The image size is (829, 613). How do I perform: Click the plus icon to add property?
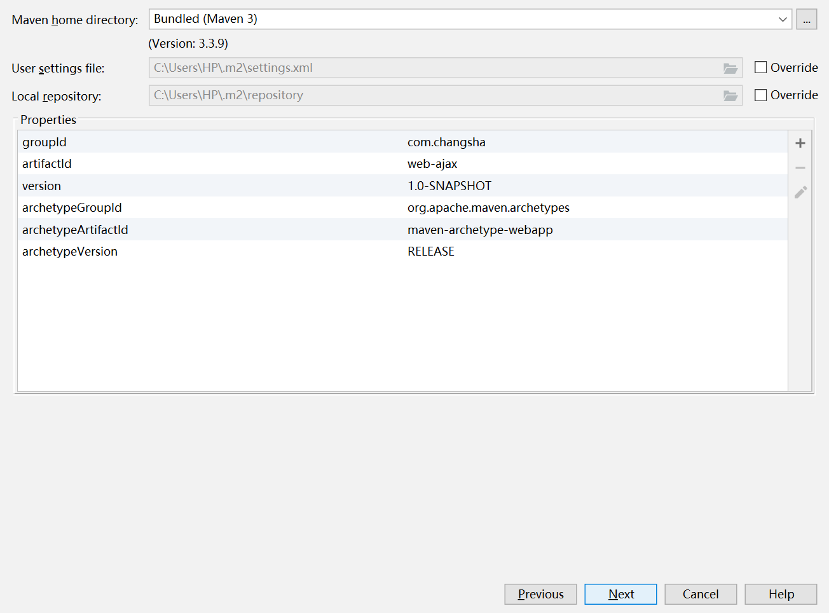800,143
